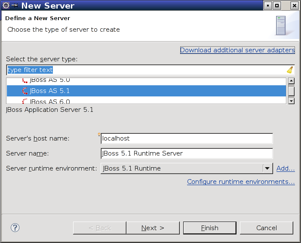The image size is (301, 243).
Task: Click the JBoss Application Server 5.1 description text
Action: pos(49,110)
